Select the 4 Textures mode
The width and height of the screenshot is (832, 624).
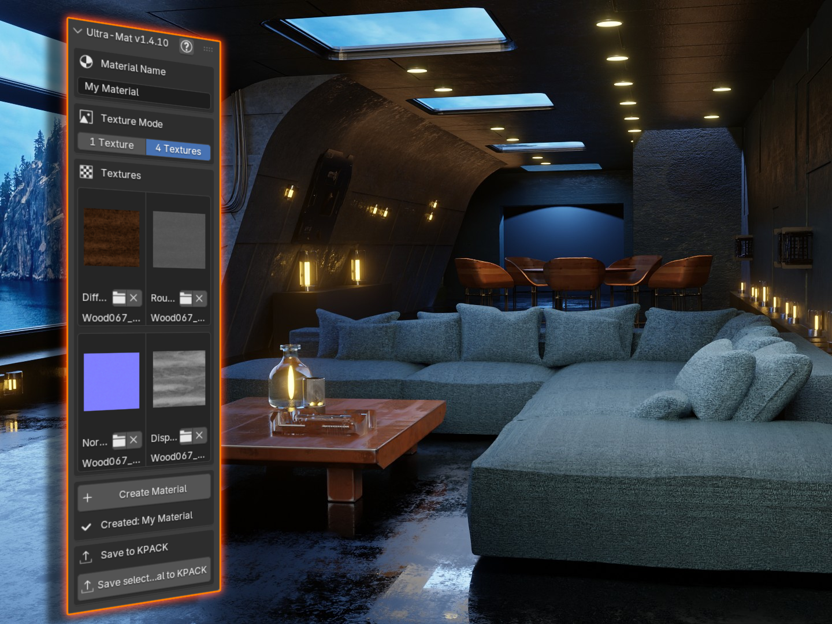(x=178, y=150)
